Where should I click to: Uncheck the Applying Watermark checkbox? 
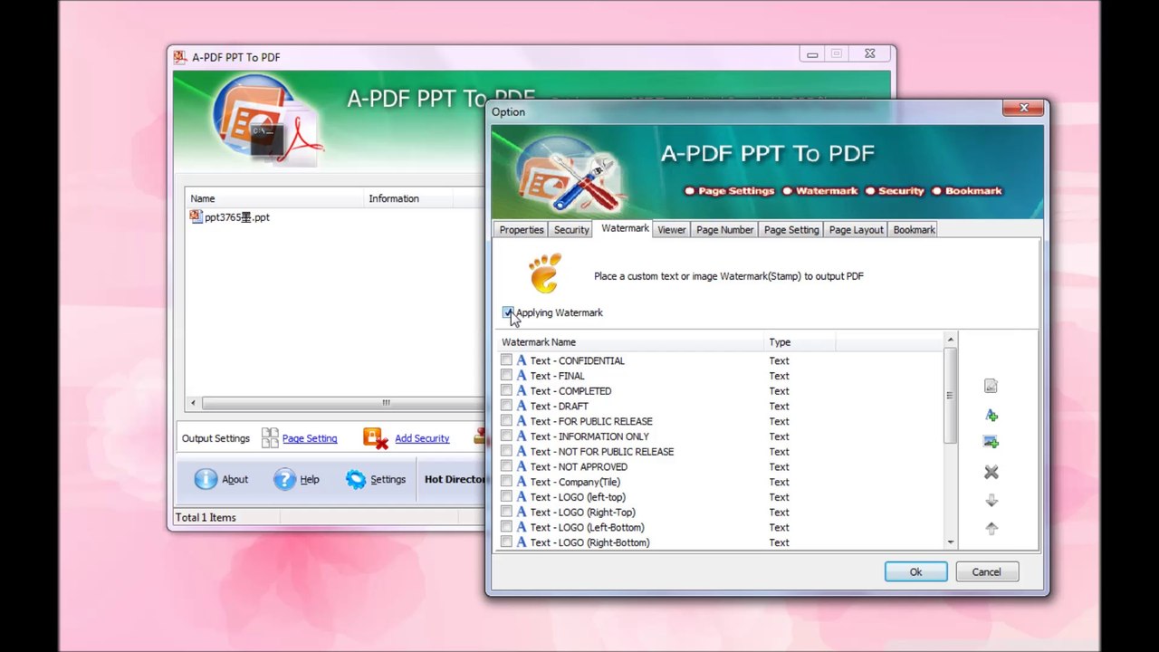[507, 312]
